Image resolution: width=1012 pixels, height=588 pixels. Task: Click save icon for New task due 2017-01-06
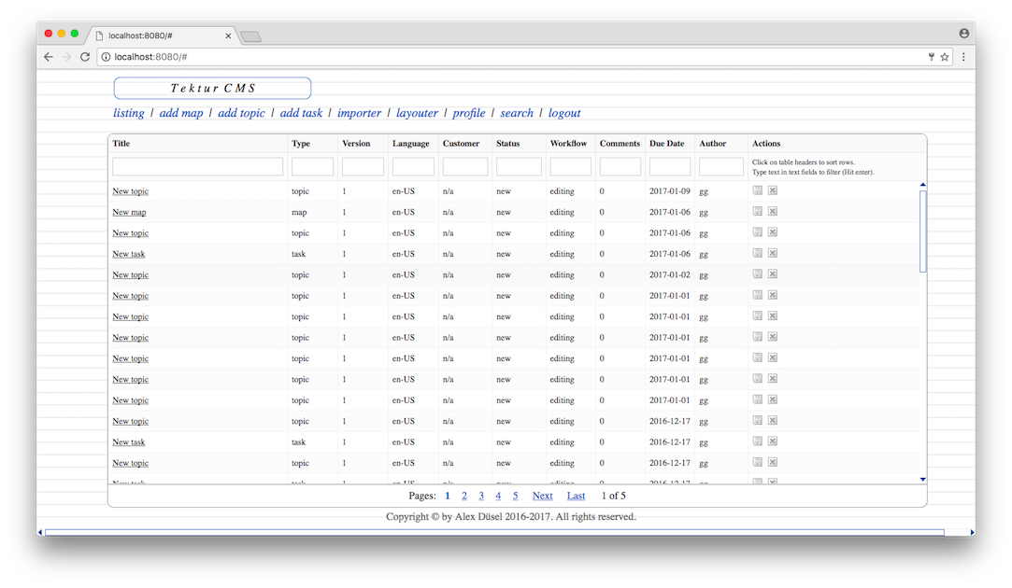(758, 253)
